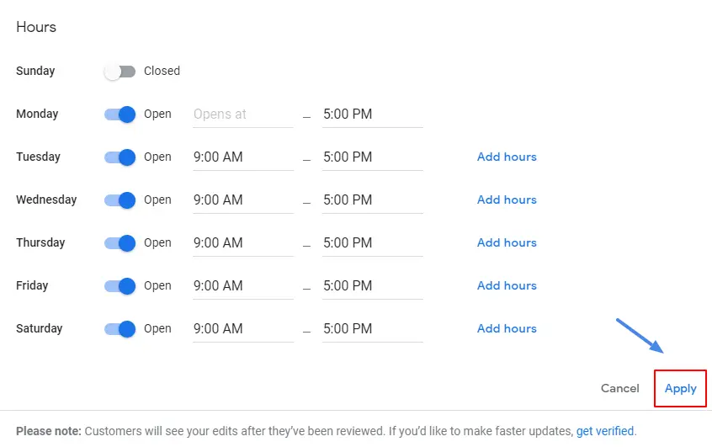
Task: Disable Saturday open toggle
Action: click(120, 329)
